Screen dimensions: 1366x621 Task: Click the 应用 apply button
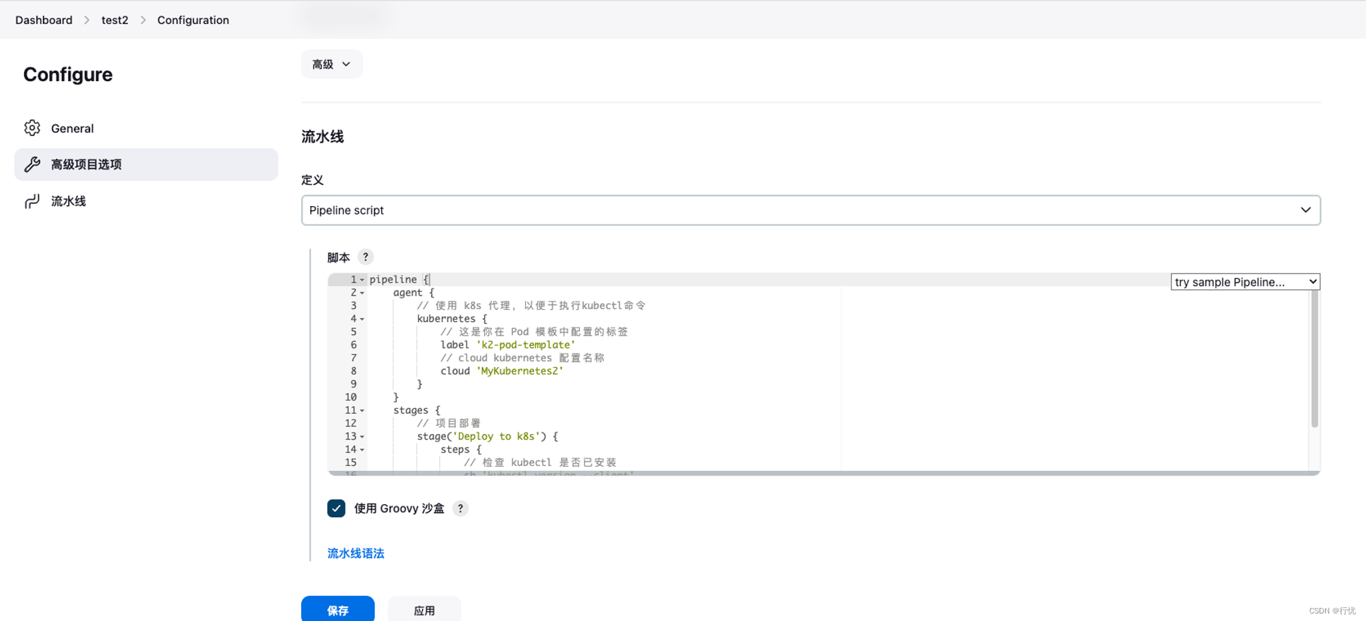(x=424, y=609)
